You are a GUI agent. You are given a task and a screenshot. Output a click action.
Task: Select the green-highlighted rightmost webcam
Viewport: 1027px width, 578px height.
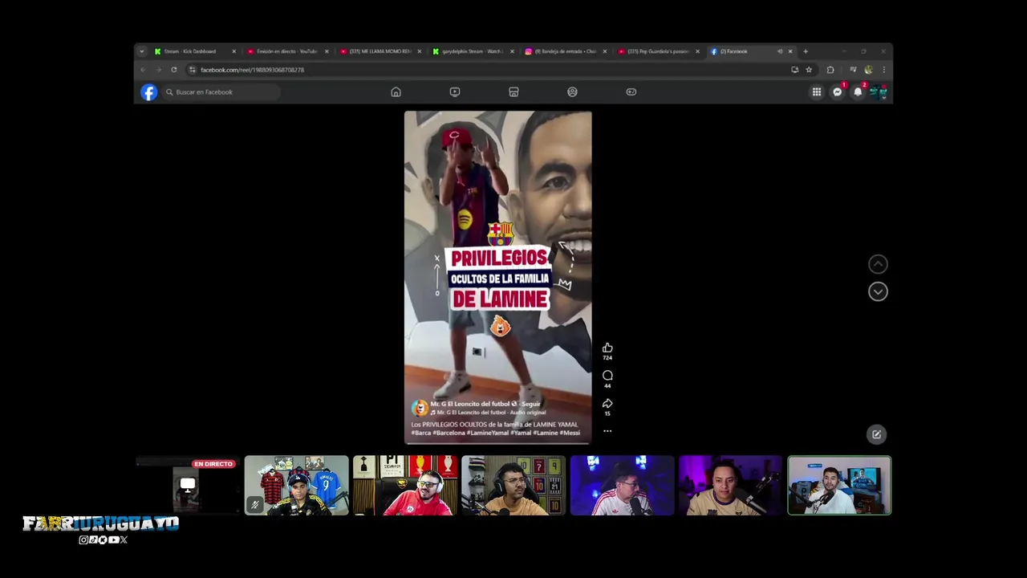[839, 486]
